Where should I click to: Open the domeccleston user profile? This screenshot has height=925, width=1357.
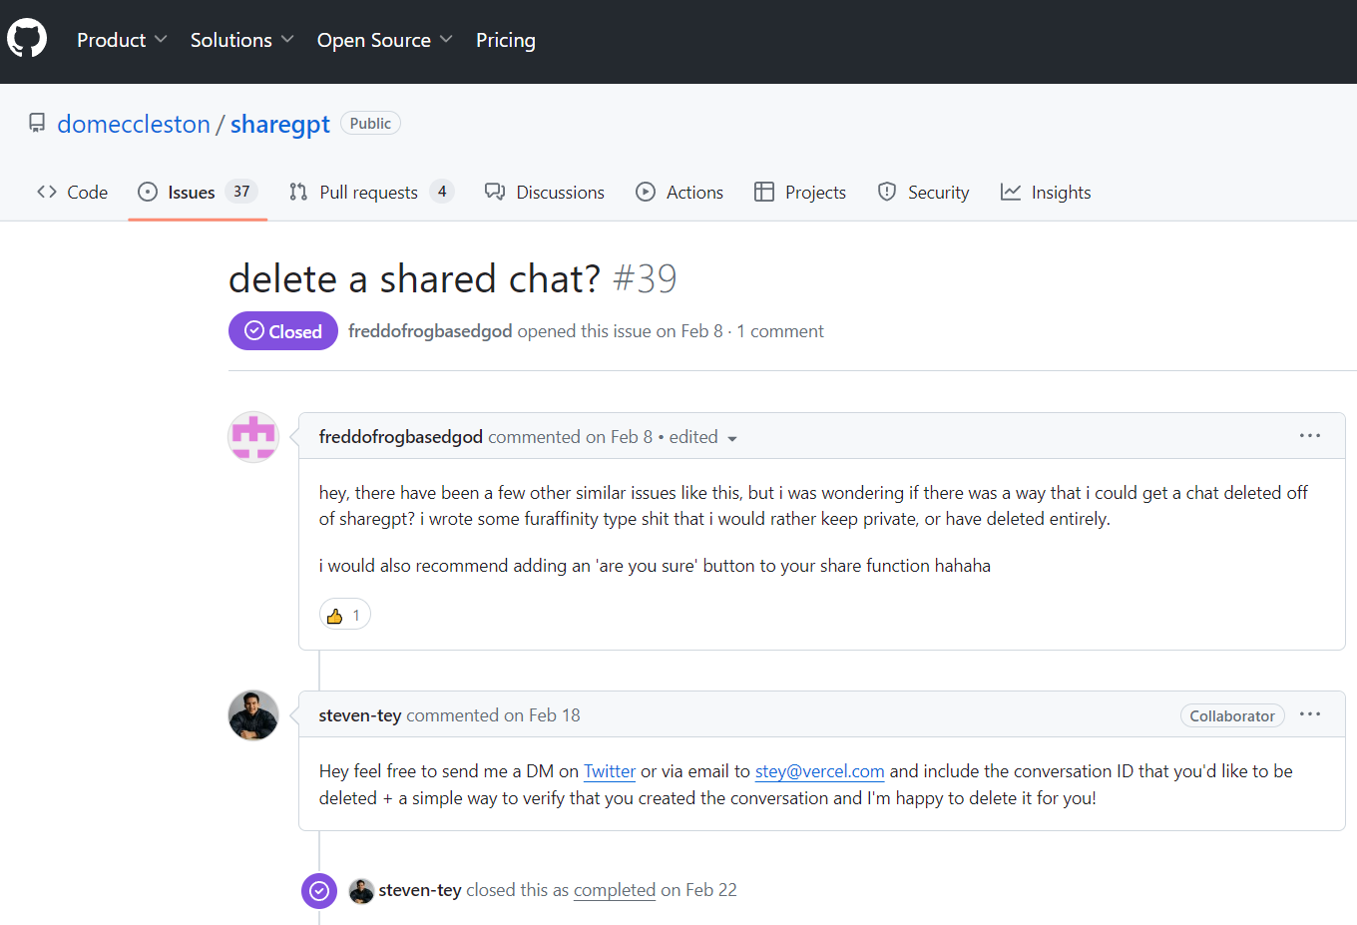[x=134, y=124]
